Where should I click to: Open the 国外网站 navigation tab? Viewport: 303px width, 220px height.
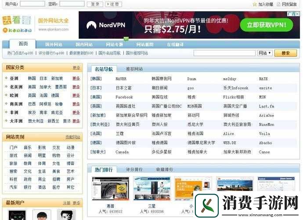pos(54,44)
